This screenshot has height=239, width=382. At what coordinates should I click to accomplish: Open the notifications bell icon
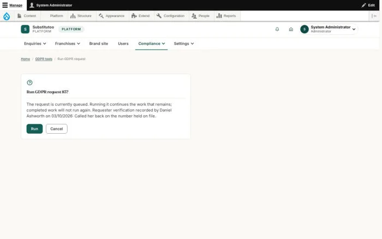[277, 29]
